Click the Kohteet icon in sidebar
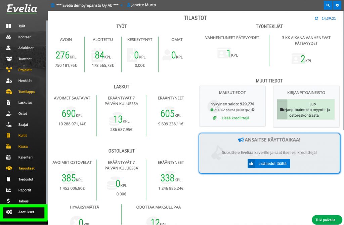The height and width of the screenshot is (225, 344). [x=8, y=37]
